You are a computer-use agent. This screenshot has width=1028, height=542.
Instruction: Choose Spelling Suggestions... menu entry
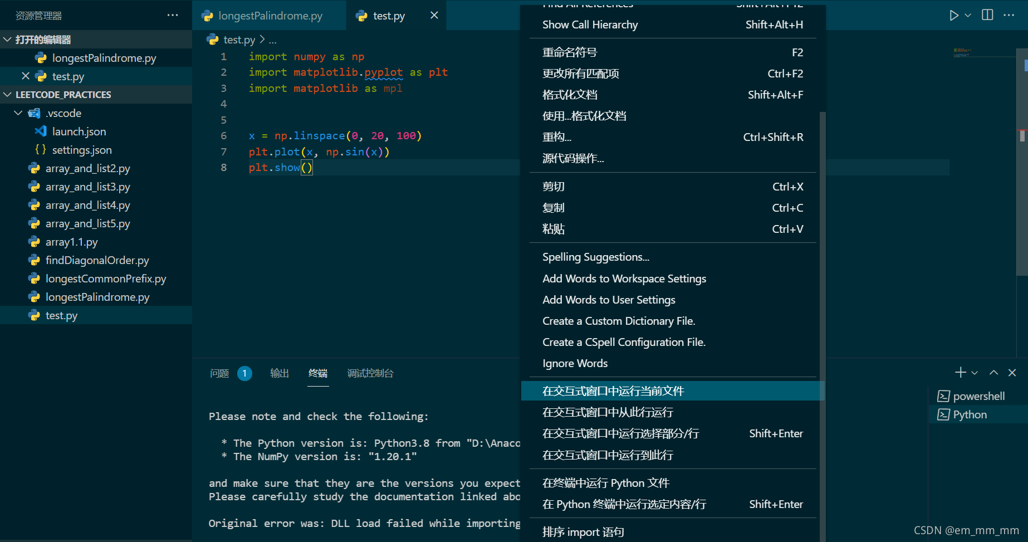pyautogui.click(x=673, y=257)
